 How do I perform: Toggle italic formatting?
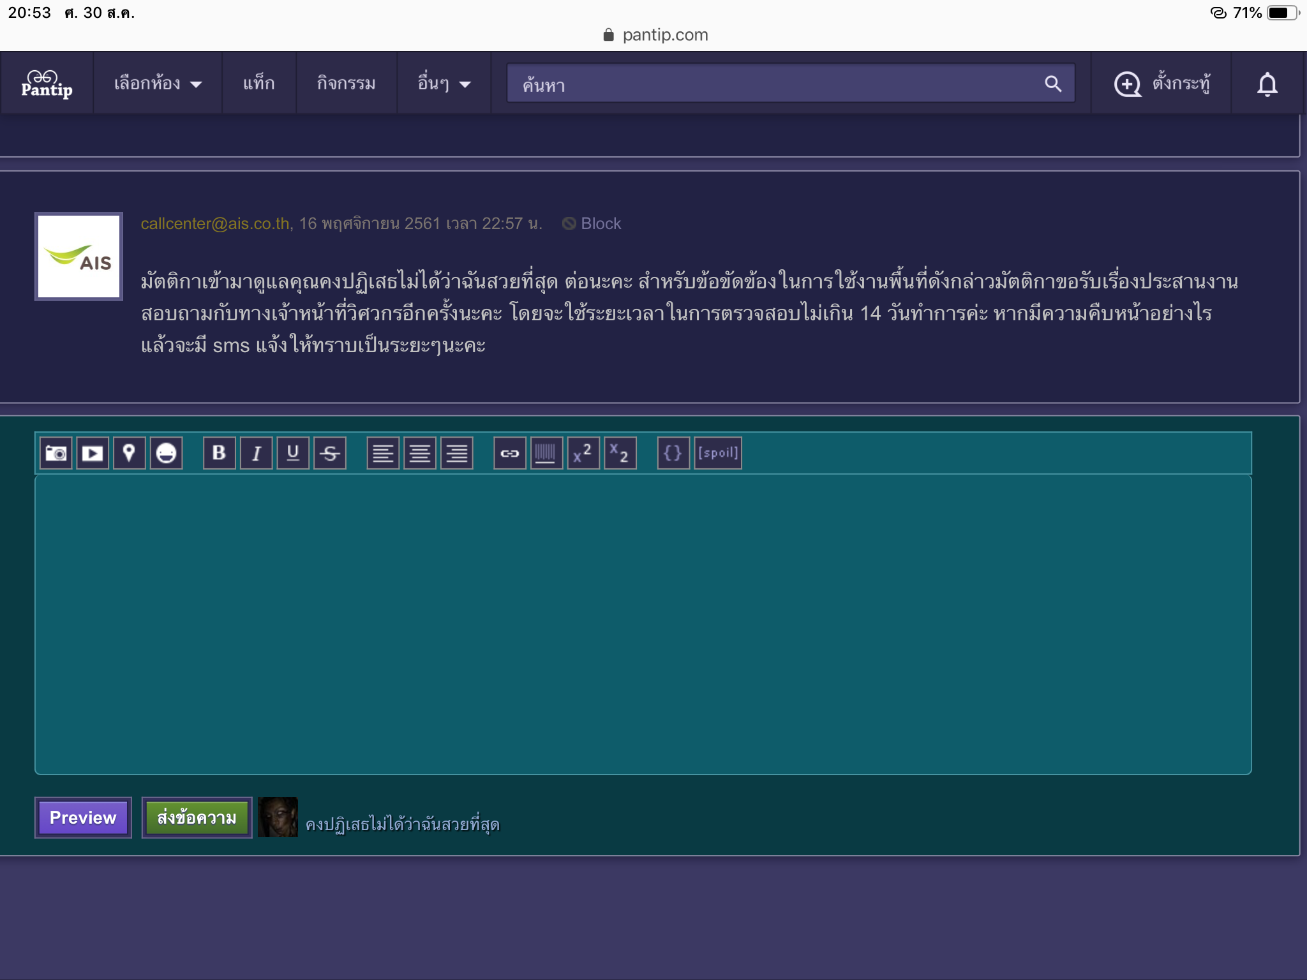[x=256, y=453]
